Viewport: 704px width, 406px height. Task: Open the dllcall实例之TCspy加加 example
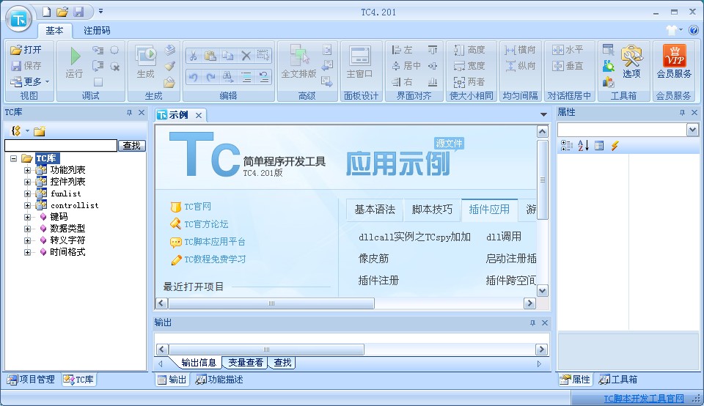tap(414, 237)
